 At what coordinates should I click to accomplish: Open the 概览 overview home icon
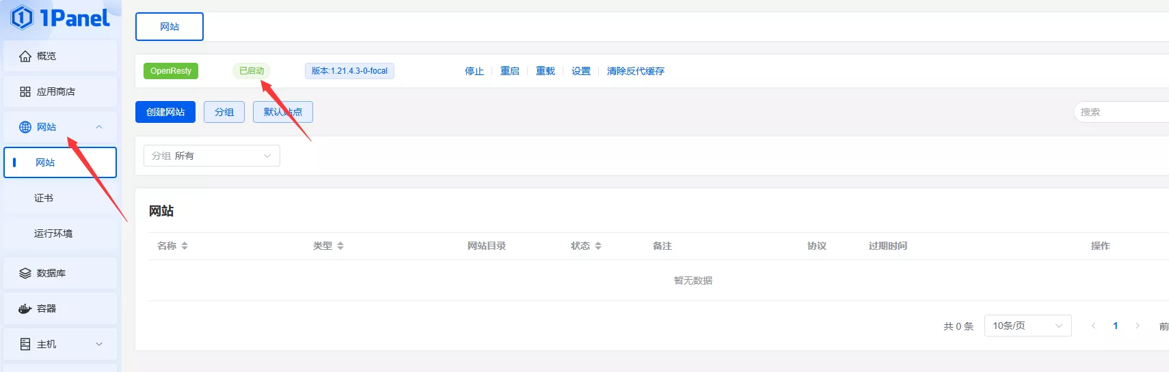pyautogui.click(x=25, y=56)
